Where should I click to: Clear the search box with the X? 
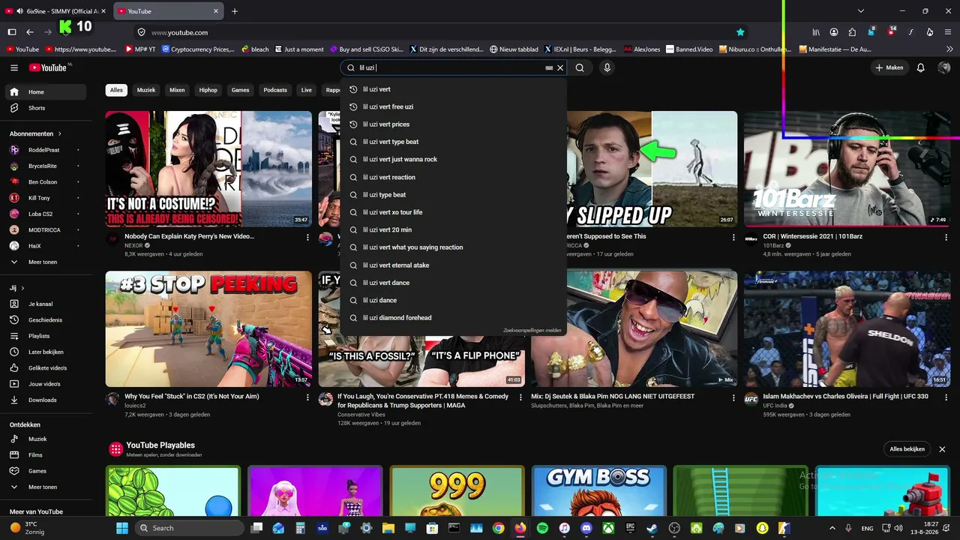(x=560, y=67)
